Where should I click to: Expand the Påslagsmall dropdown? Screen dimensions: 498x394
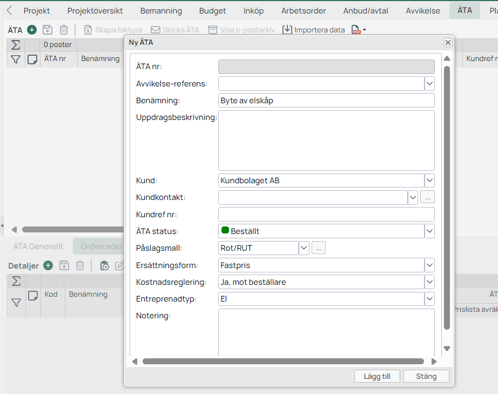coord(304,248)
